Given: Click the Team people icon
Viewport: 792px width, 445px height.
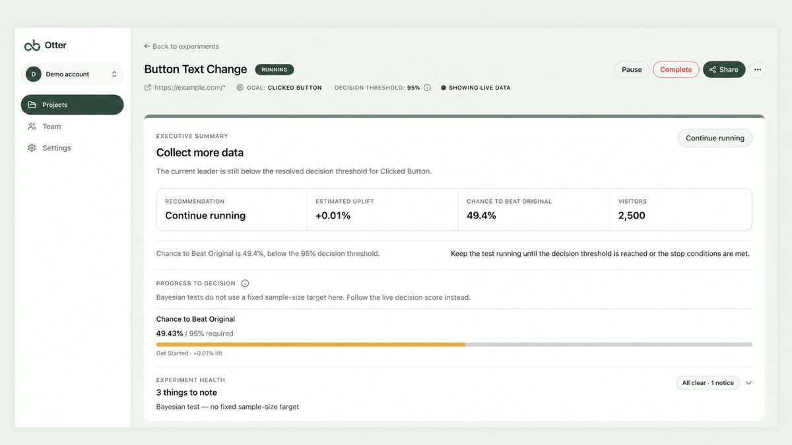Looking at the screenshot, I should click(32, 127).
